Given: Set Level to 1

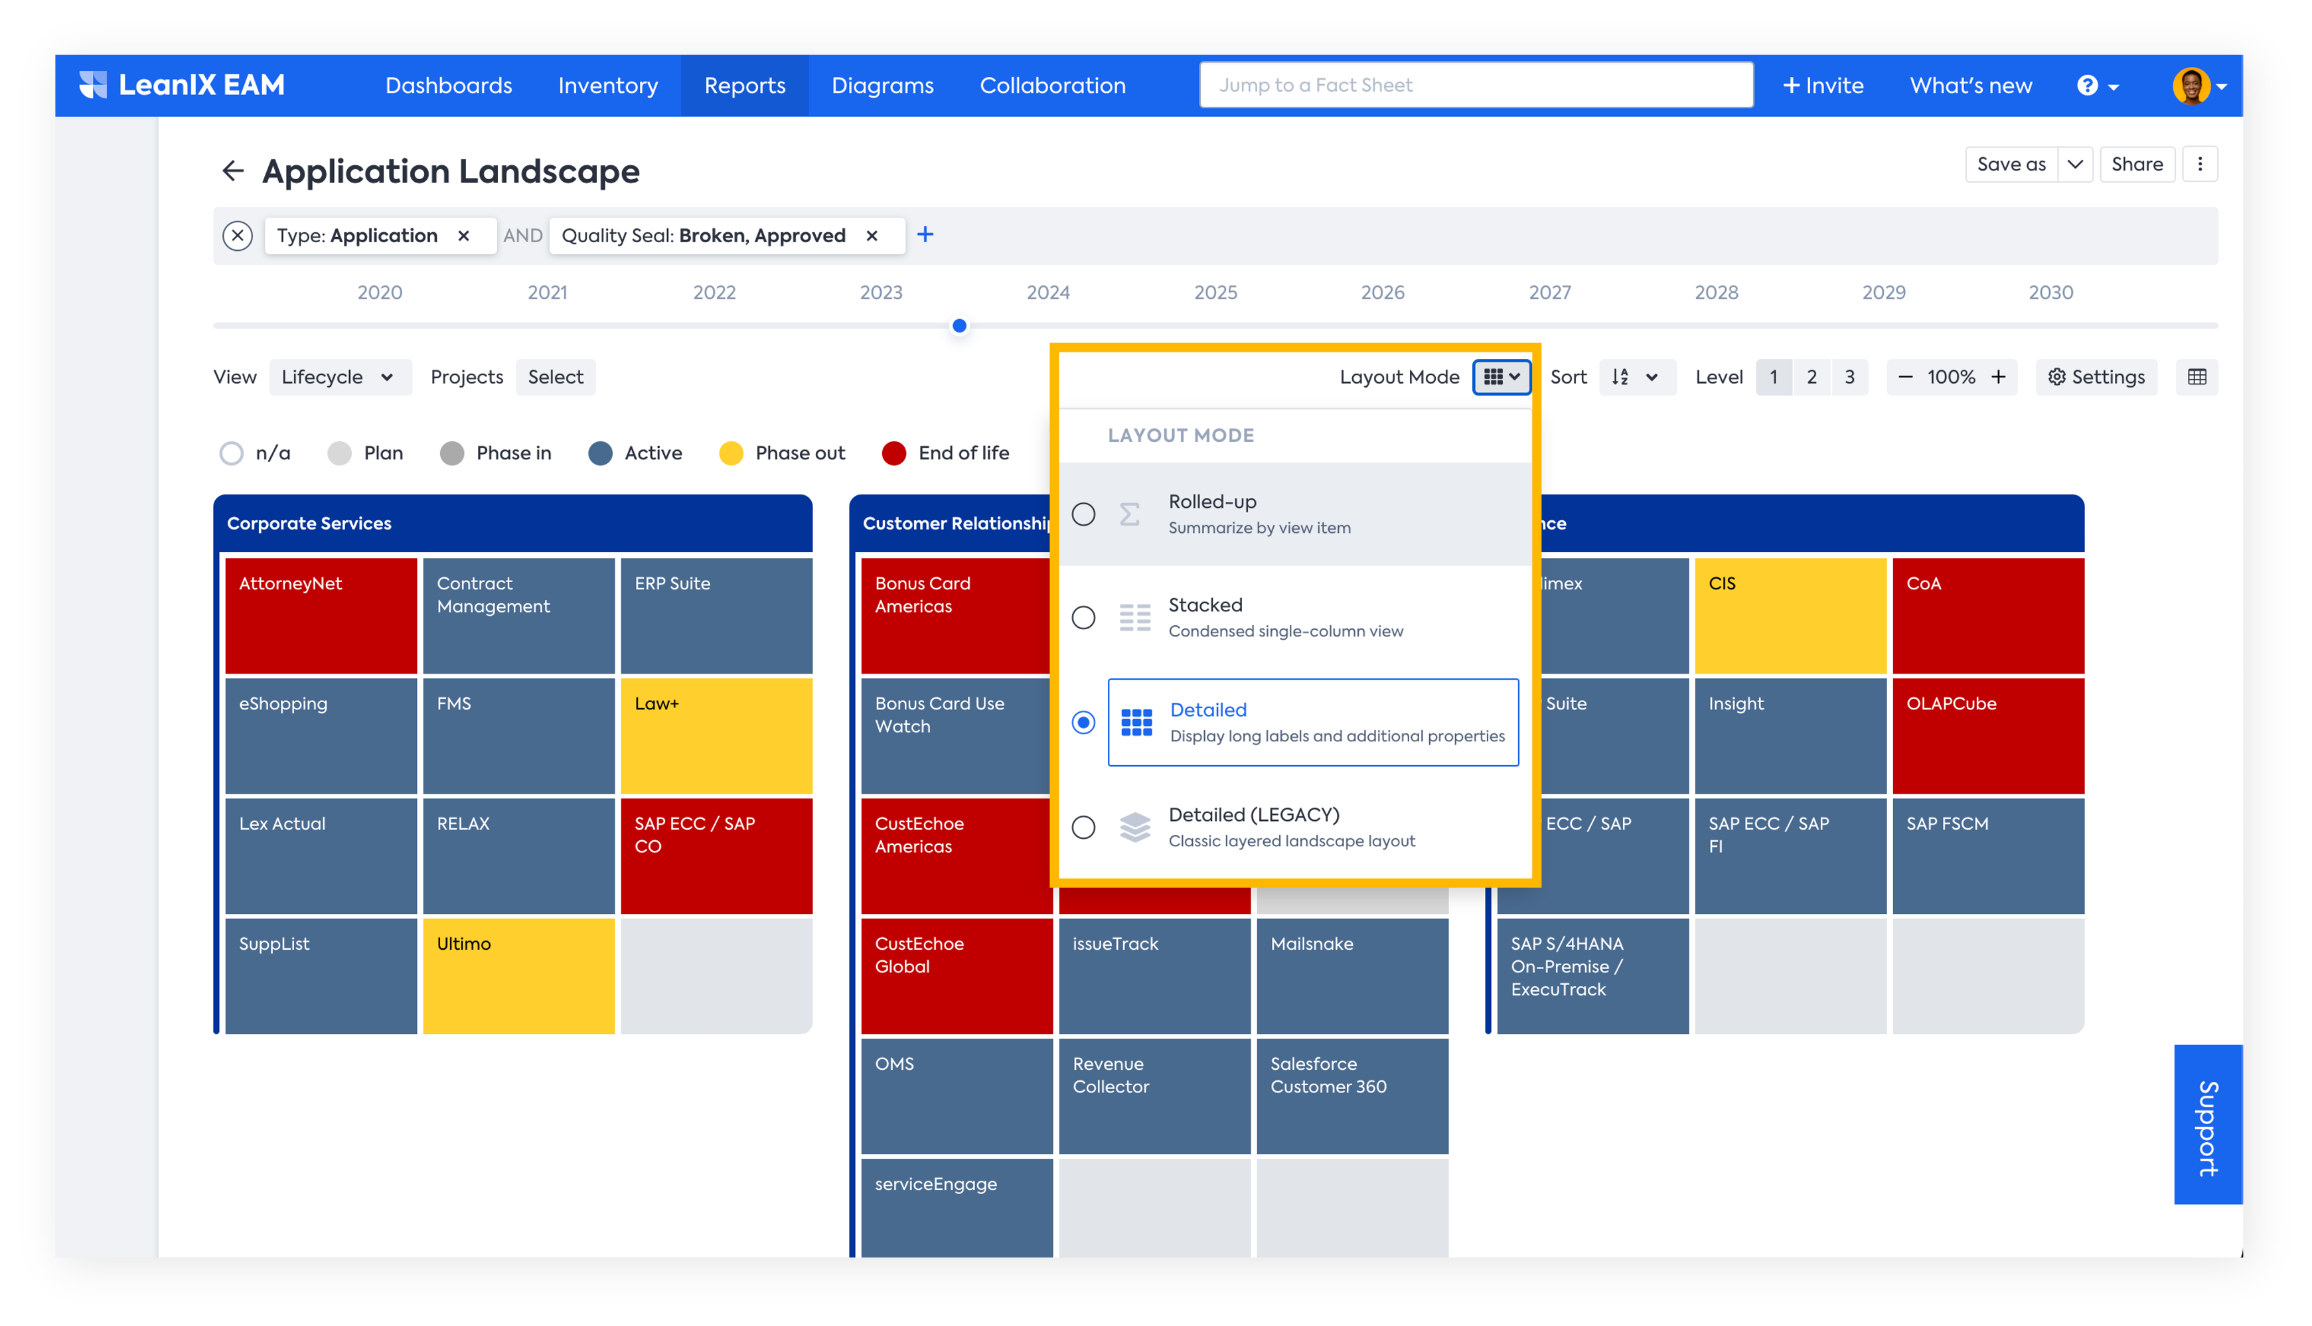Looking at the screenshot, I should click(1772, 377).
